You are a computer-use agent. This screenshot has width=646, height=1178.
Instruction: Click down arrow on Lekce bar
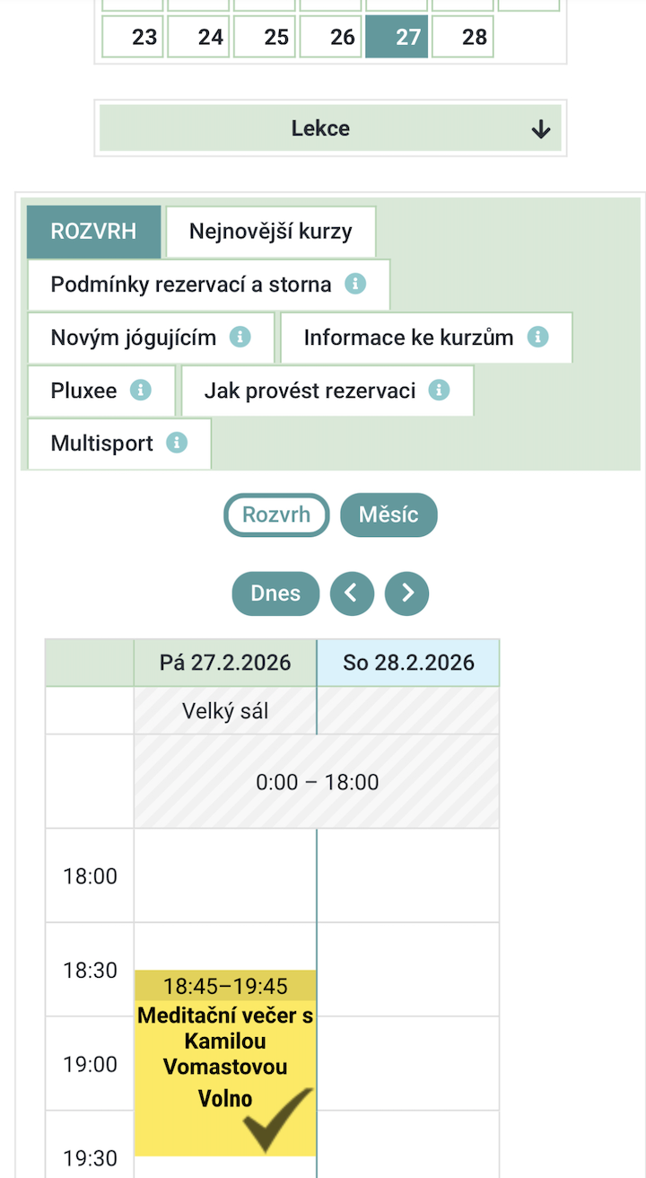click(x=540, y=129)
